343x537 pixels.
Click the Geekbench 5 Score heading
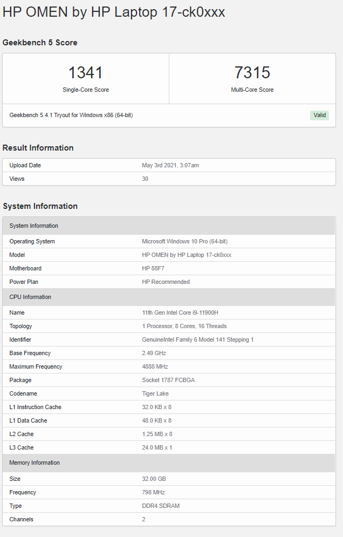[40, 43]
